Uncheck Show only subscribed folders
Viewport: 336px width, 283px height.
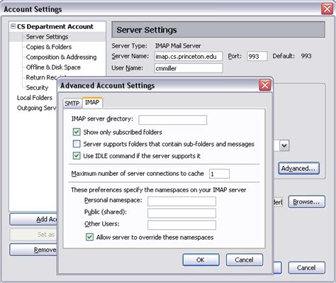(x=77, y=132)
